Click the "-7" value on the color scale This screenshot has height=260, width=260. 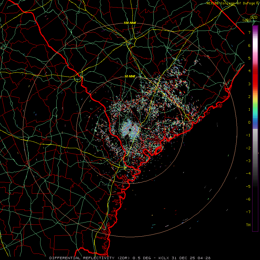click(x=248, y=212)
